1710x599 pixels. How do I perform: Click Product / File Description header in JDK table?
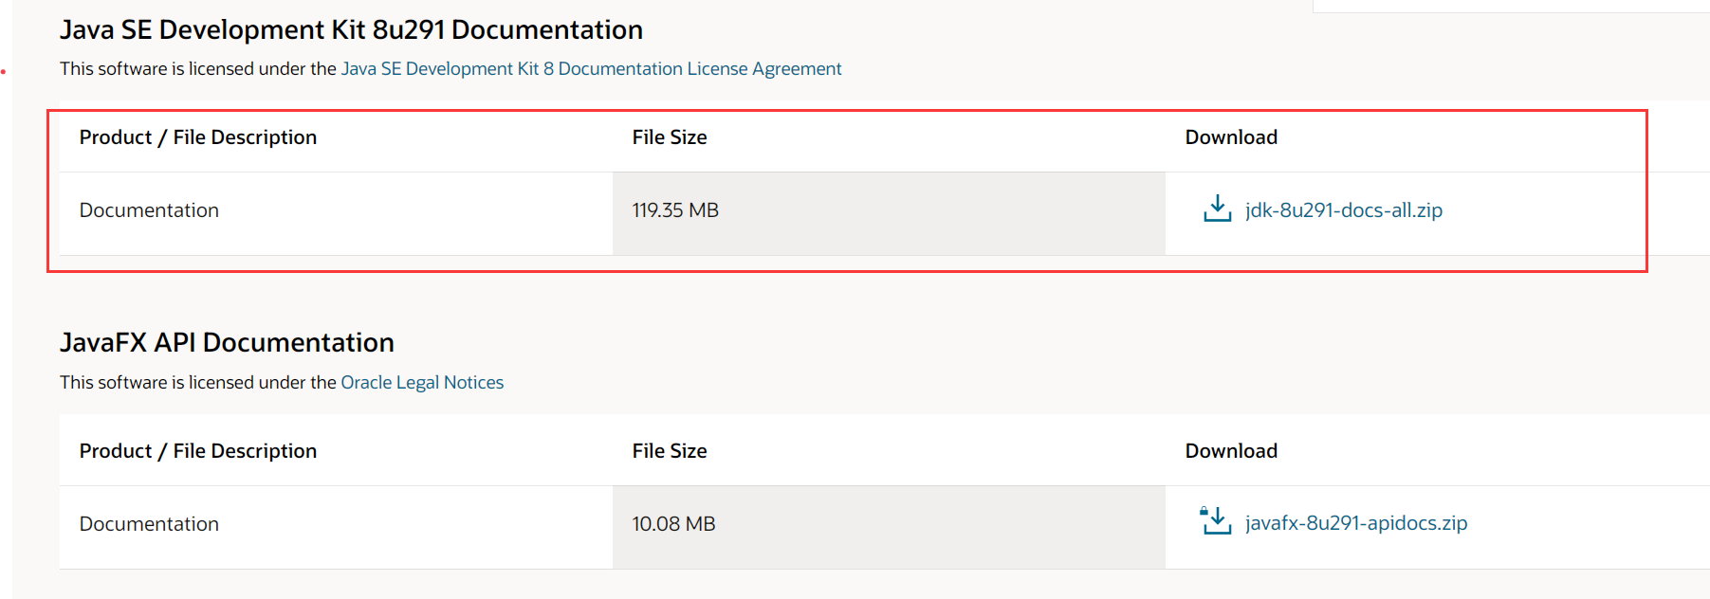coord(198,137)
